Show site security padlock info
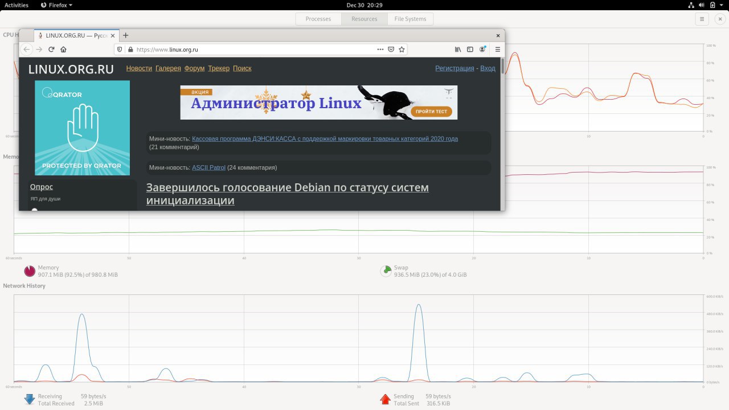 130,50
